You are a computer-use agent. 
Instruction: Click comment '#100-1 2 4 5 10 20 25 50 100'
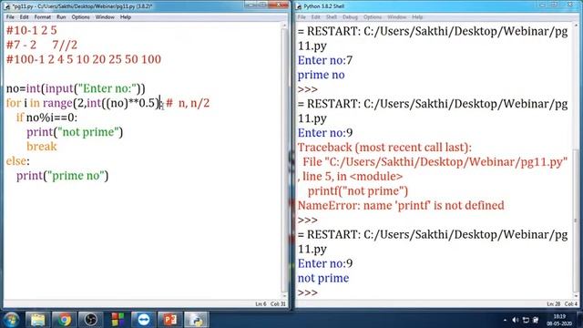(x=84, y=59)
